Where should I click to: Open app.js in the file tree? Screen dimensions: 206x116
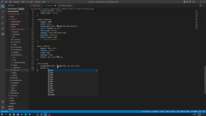point(15,65)
